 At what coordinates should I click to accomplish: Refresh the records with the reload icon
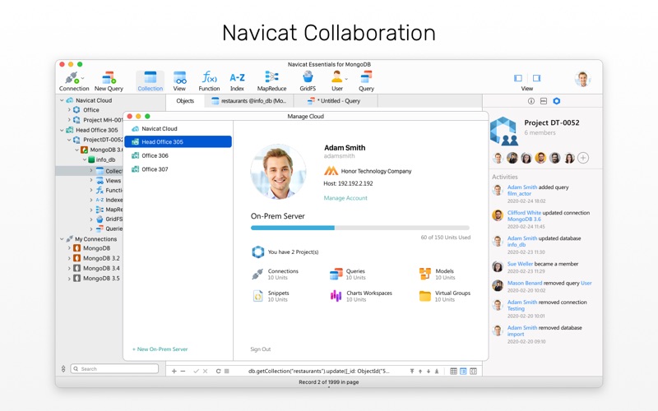tap(218, 372)
